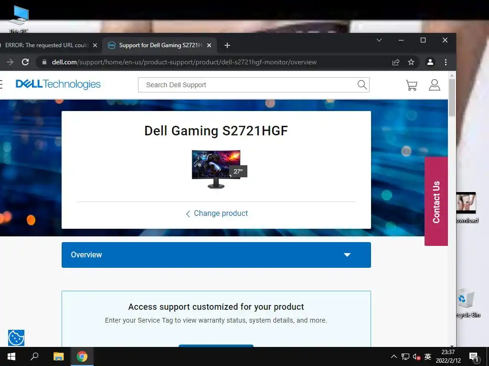Open the Chrome profile icon
This screenshot has width=489, height=366.
tap(430, 62)
